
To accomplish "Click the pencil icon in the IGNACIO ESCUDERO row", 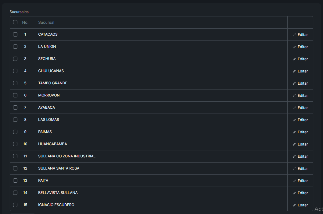I will (x=294, y=205).
